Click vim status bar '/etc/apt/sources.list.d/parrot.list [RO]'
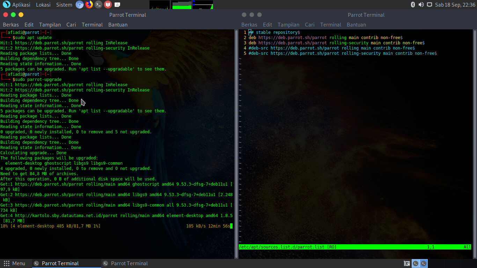Screen dimensions: 477x268 click(x=288, y=247)
